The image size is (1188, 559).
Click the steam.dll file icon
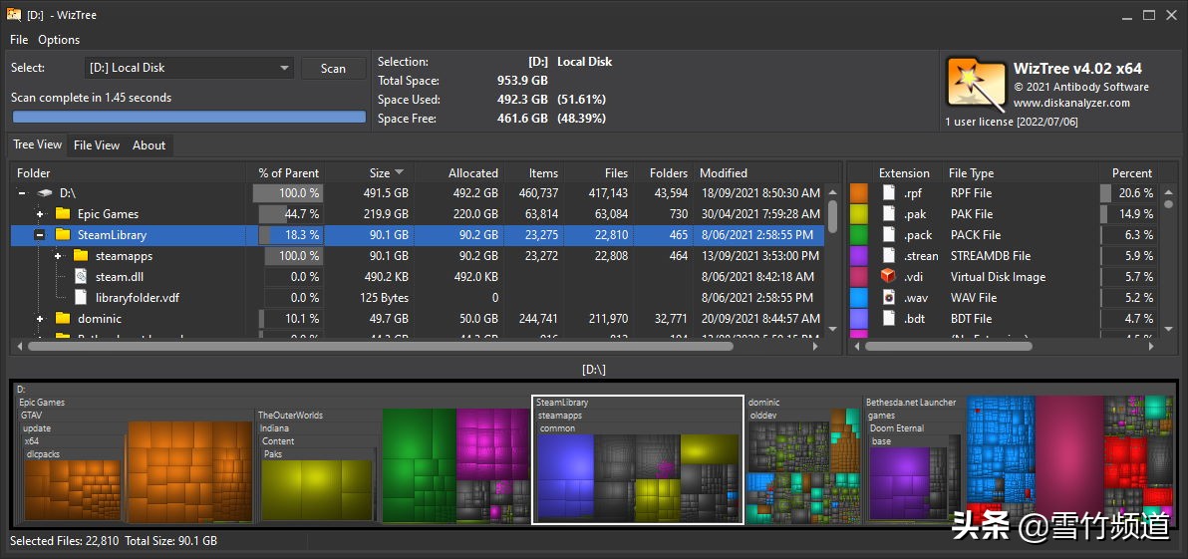tap(81, 277)
